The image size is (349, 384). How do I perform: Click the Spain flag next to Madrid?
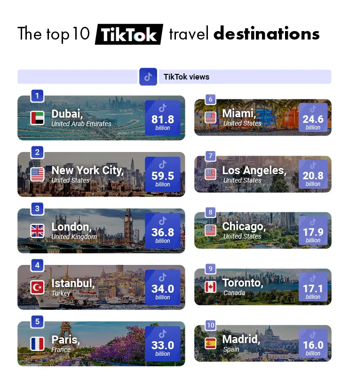point(211,343)
